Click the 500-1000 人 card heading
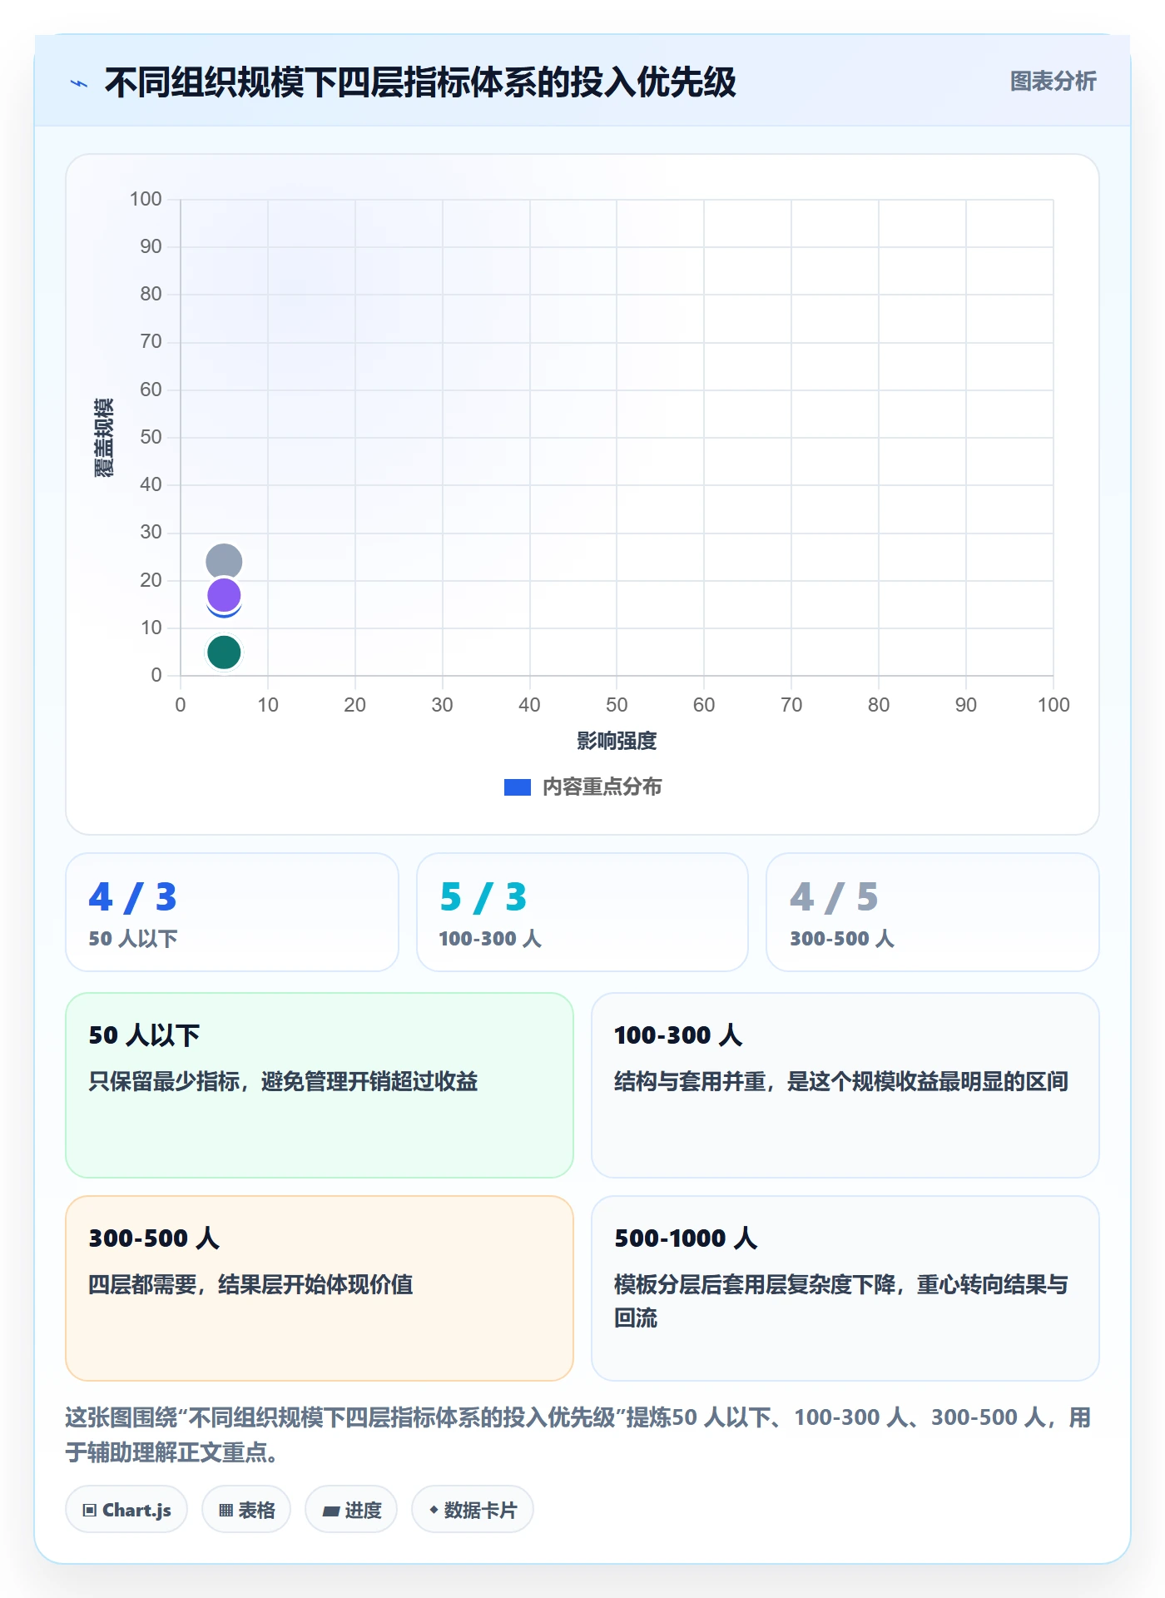Screen dimensions: 1165x1598 [x=687, y=1238]
